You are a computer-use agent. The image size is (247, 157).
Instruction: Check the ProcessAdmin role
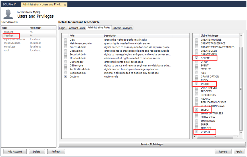coord(66,47)
